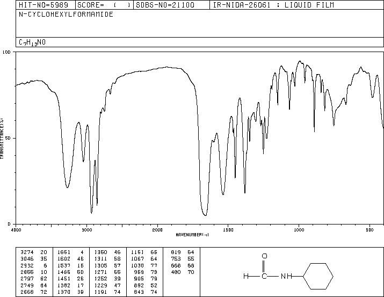Image resolution: width=384 pixels, height=297 pixels.
Task: Click the 50 y-axis tick label
Action: (8, 138)
